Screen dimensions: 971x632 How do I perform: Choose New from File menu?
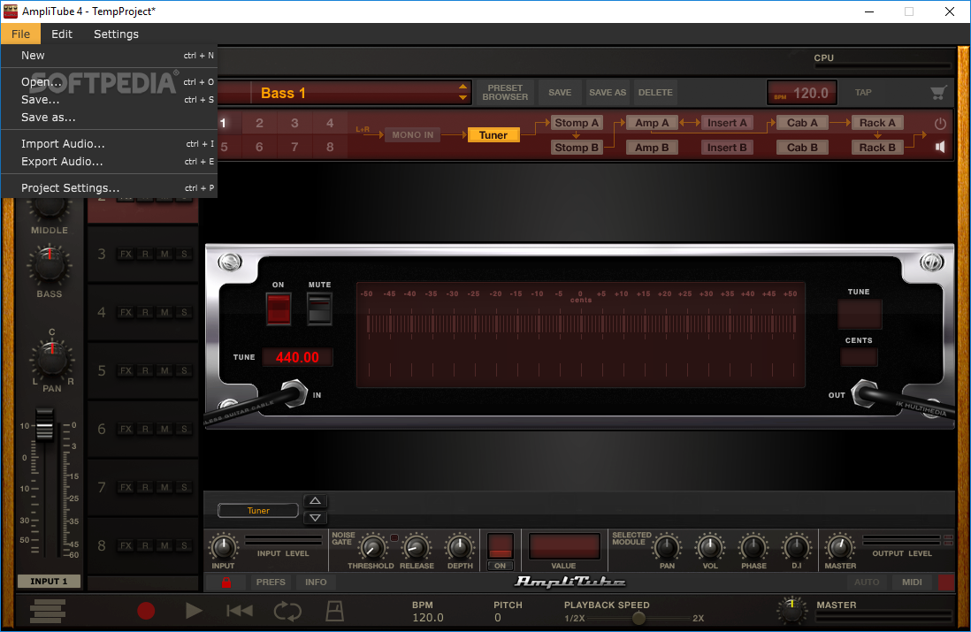[x=109, y=55]
